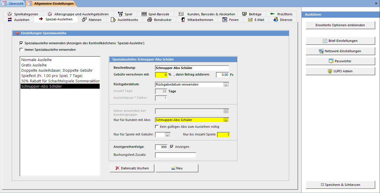Screen dimensions: 380x193
Task: Select 'Spielfest (Fr. 1.00 pro Spiel, 7 Tage)'
Action: (x=60, y=76)
